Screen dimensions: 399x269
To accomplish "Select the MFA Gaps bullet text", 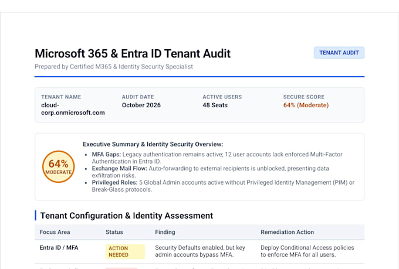I will click(217, 158).
